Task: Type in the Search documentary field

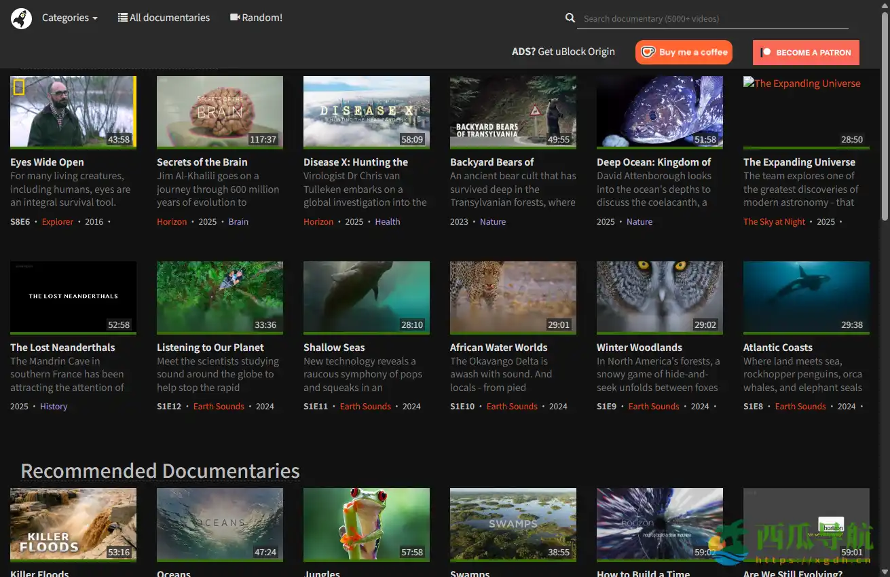Action: pyautogui.click(x=712, y=19)
